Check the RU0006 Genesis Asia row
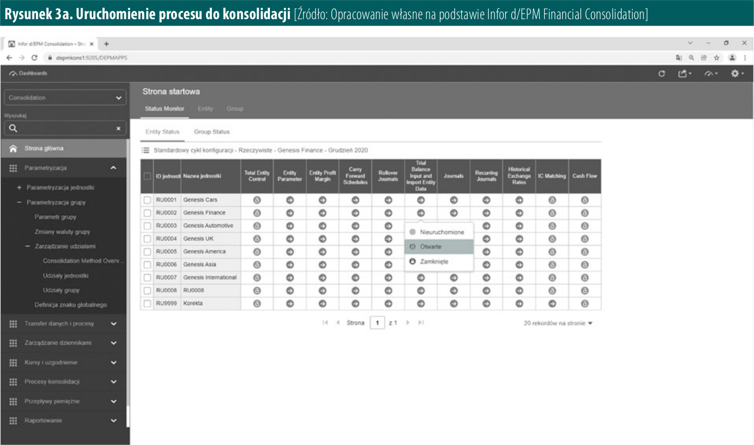754x445 pixels. click(147, 265)
